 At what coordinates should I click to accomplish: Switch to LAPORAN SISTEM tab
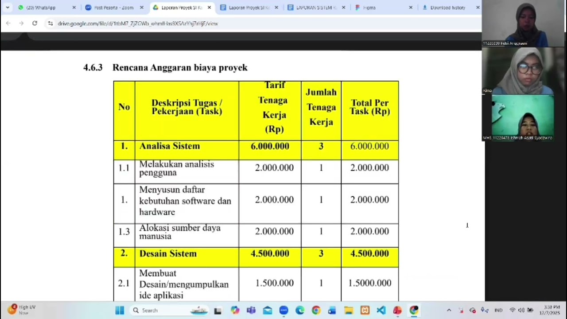[x=317, y=8]
